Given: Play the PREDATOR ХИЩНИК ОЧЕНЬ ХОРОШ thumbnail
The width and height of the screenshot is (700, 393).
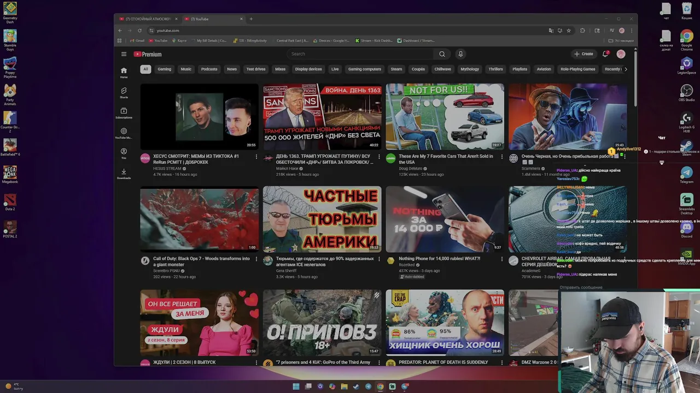Looking at the screenshot, I should coord(445,323).
